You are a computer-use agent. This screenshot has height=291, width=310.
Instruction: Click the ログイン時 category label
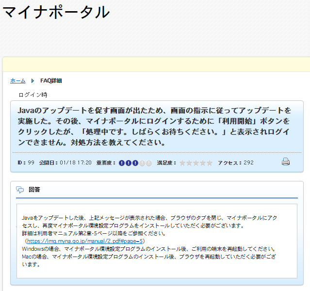[33, 95]
